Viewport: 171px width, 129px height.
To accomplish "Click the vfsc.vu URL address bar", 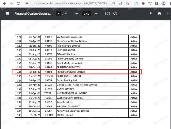I will (70, 3).
